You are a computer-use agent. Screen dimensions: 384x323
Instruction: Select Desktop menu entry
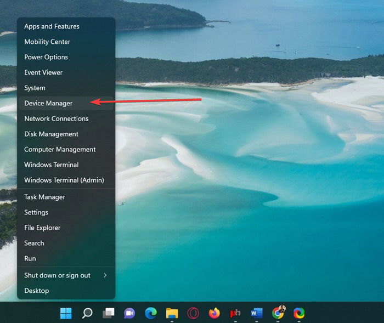66,291
